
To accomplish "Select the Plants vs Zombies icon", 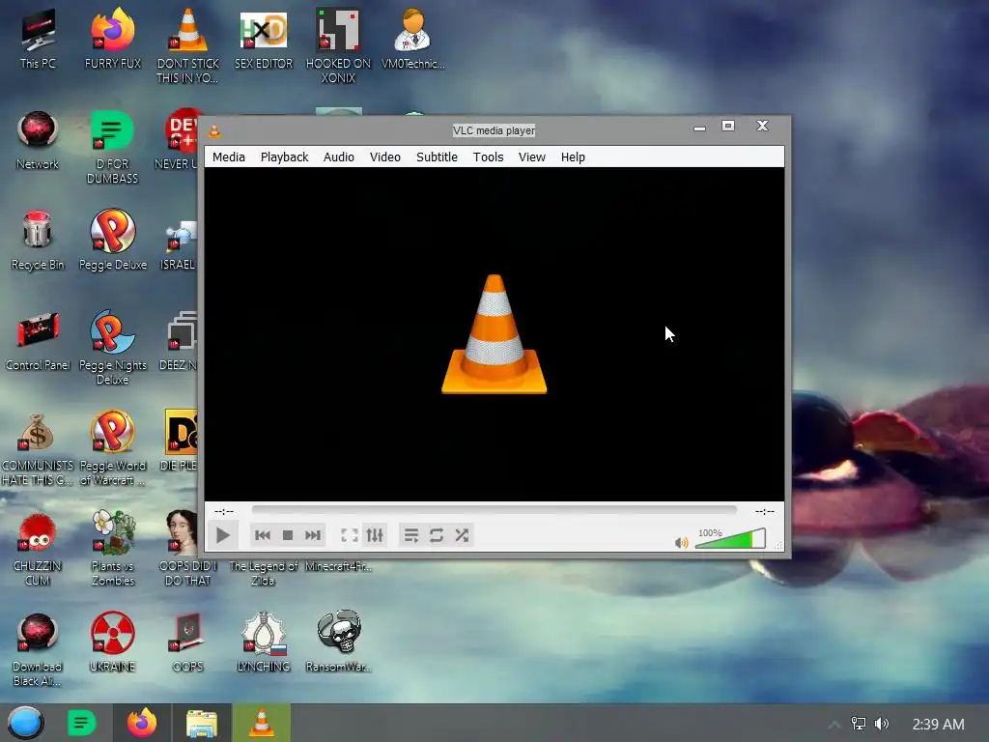I will (113, 548).
